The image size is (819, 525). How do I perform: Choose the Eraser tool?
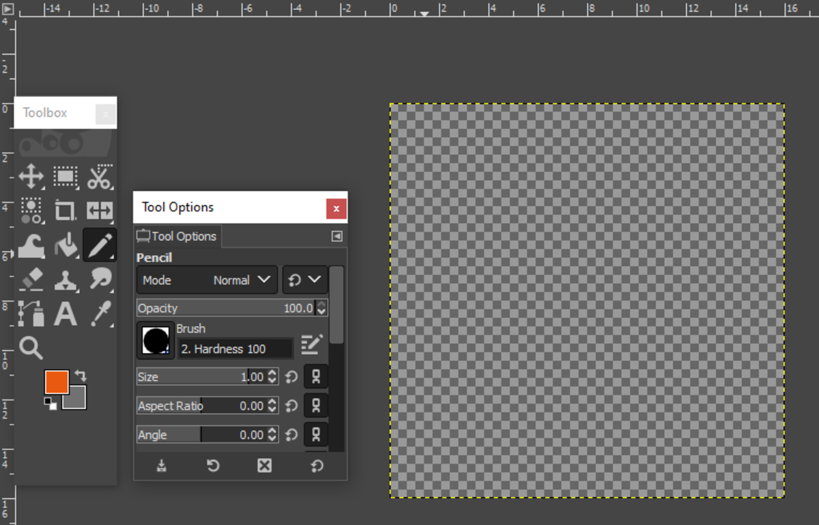(x=31, y=279)
